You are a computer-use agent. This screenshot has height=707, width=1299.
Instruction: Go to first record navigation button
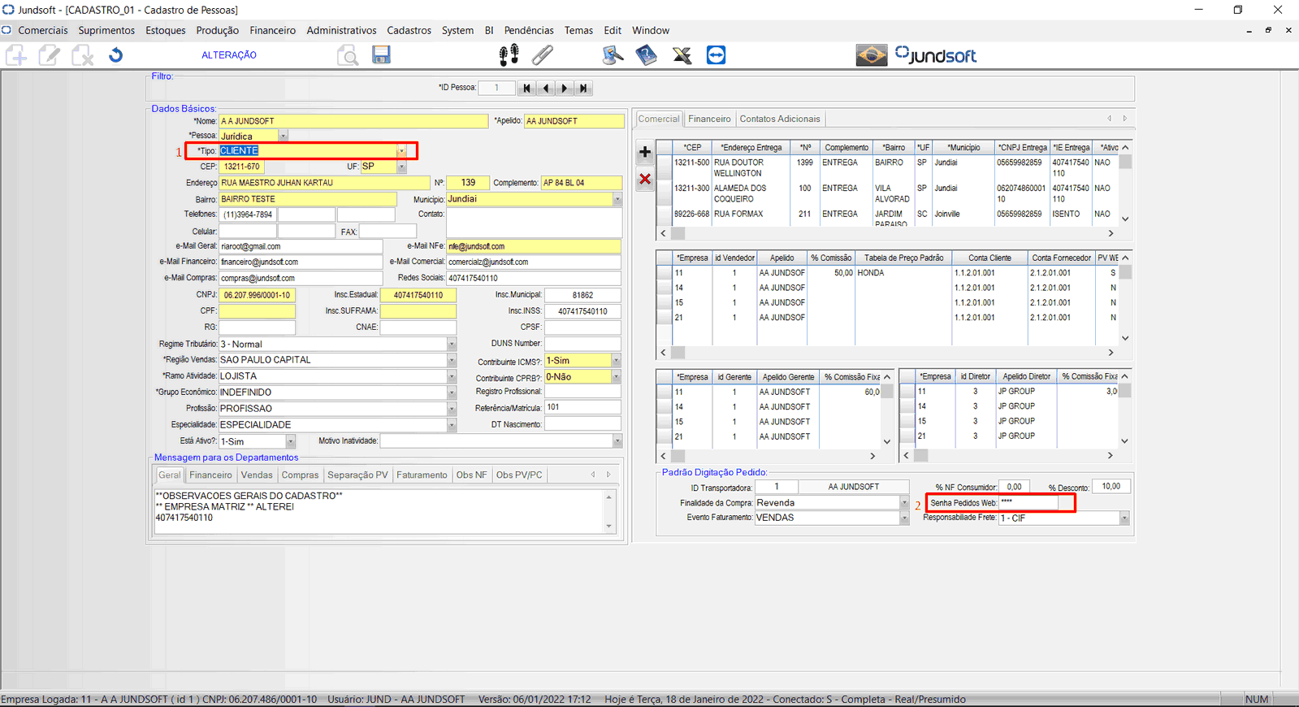(526, 88)
